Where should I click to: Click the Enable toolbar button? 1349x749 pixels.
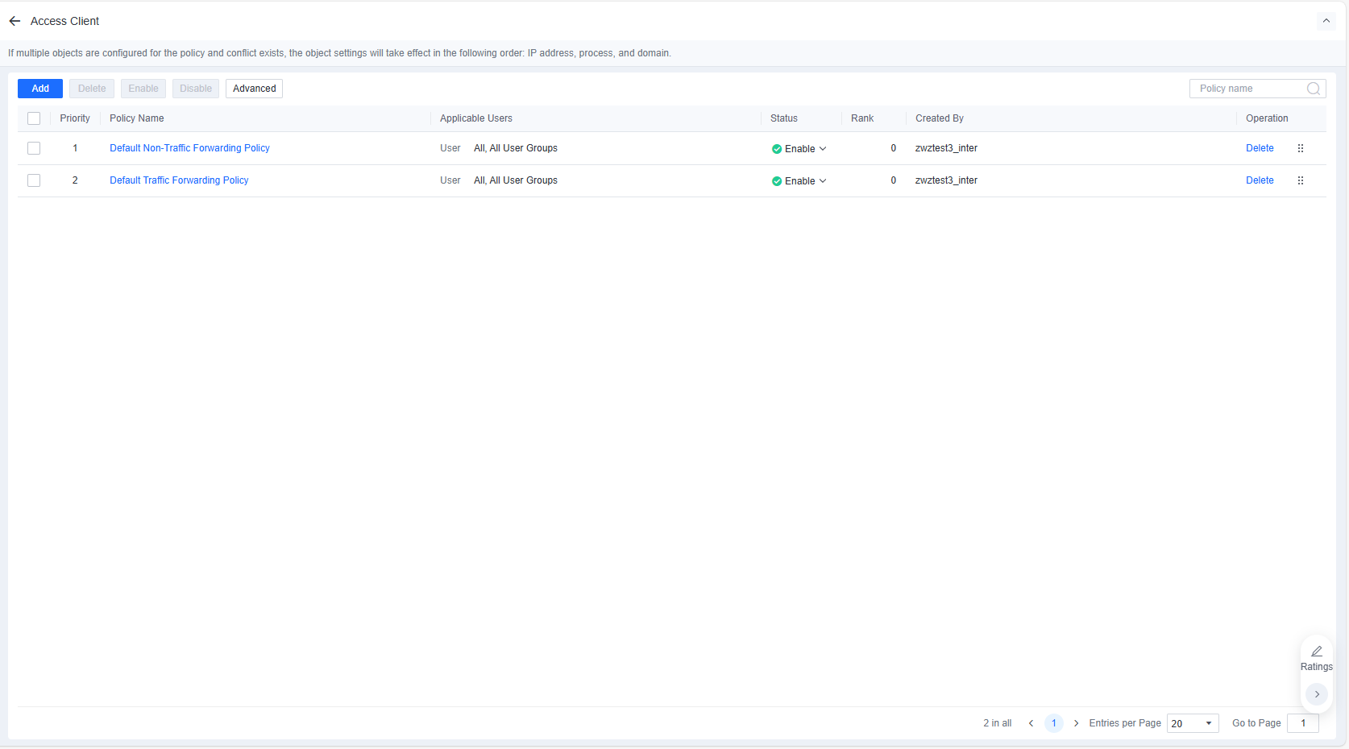point(143,89)
